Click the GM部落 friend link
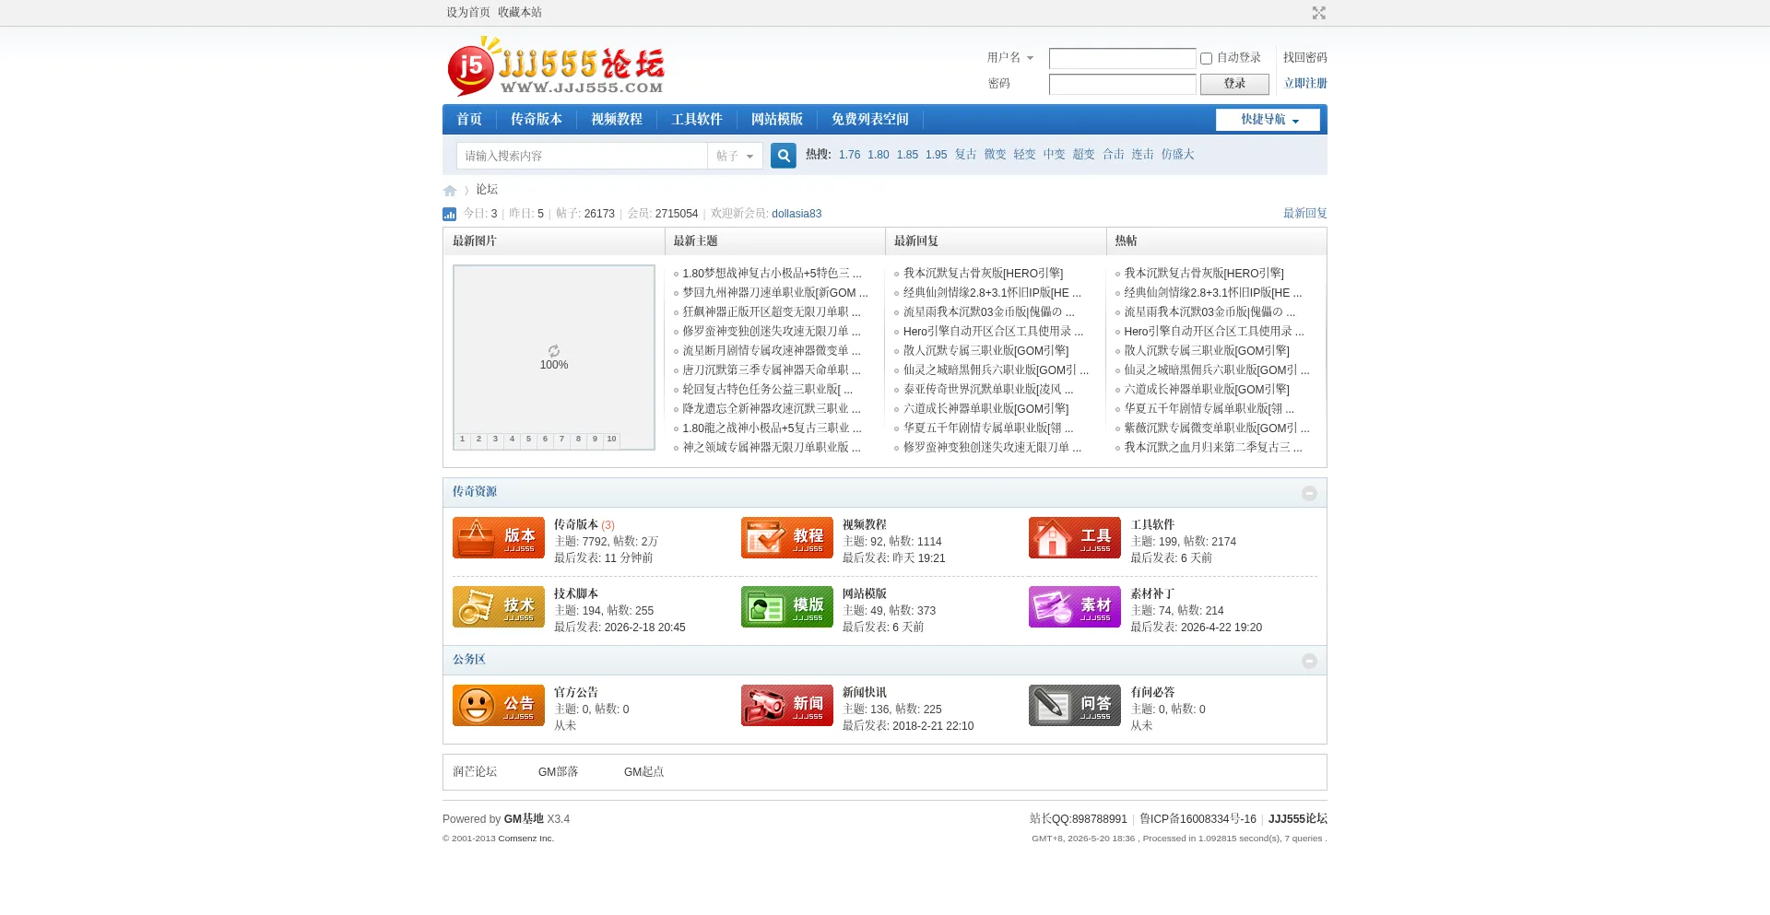Image resolution: width=1770 pixels, height=915 pixels. click(x=559, y=772)
